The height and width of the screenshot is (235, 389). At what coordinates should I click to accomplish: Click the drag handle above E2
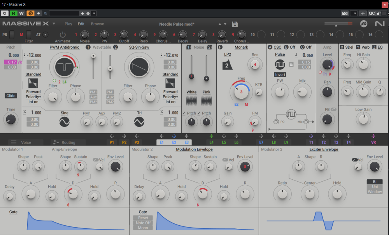tap(174, 136)
